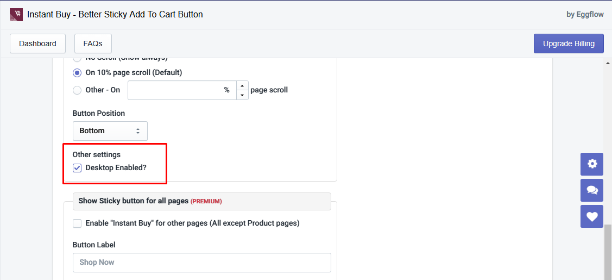
Task: Click the 'by Eggflow' text
Action: coord(585,15)
